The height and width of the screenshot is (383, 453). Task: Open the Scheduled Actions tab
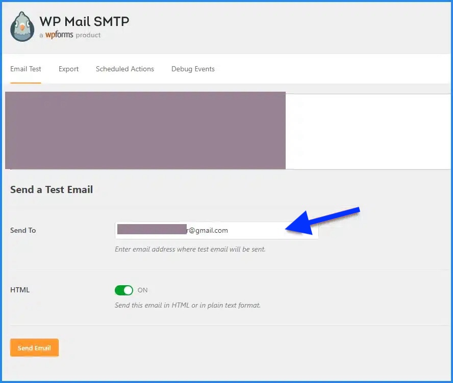pyautogui.click(x=125, y=69)
